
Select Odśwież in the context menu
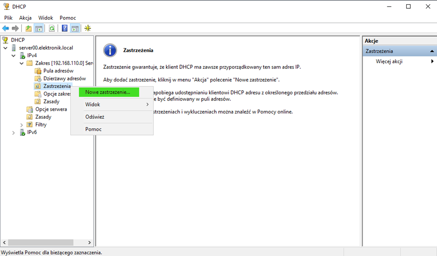tap(94, 117)
